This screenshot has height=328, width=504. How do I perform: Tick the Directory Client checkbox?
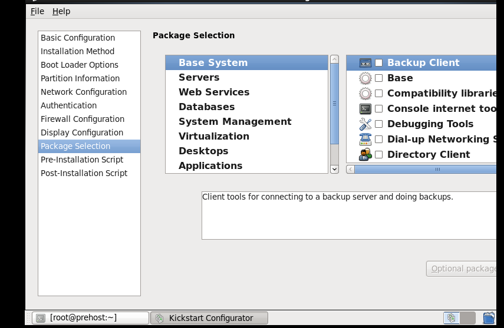379,154
